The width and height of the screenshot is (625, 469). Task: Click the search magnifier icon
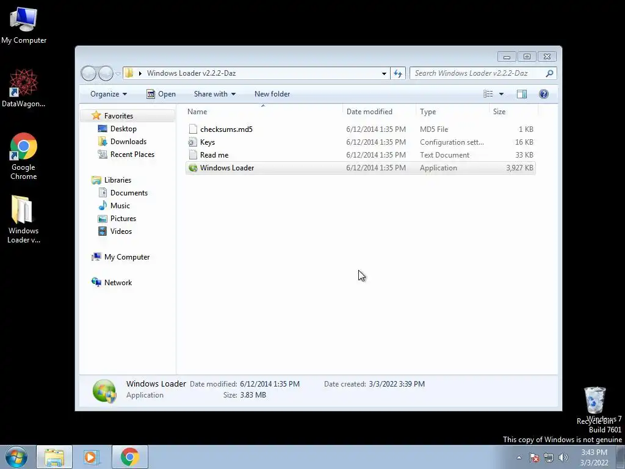(x=550, y=73)
